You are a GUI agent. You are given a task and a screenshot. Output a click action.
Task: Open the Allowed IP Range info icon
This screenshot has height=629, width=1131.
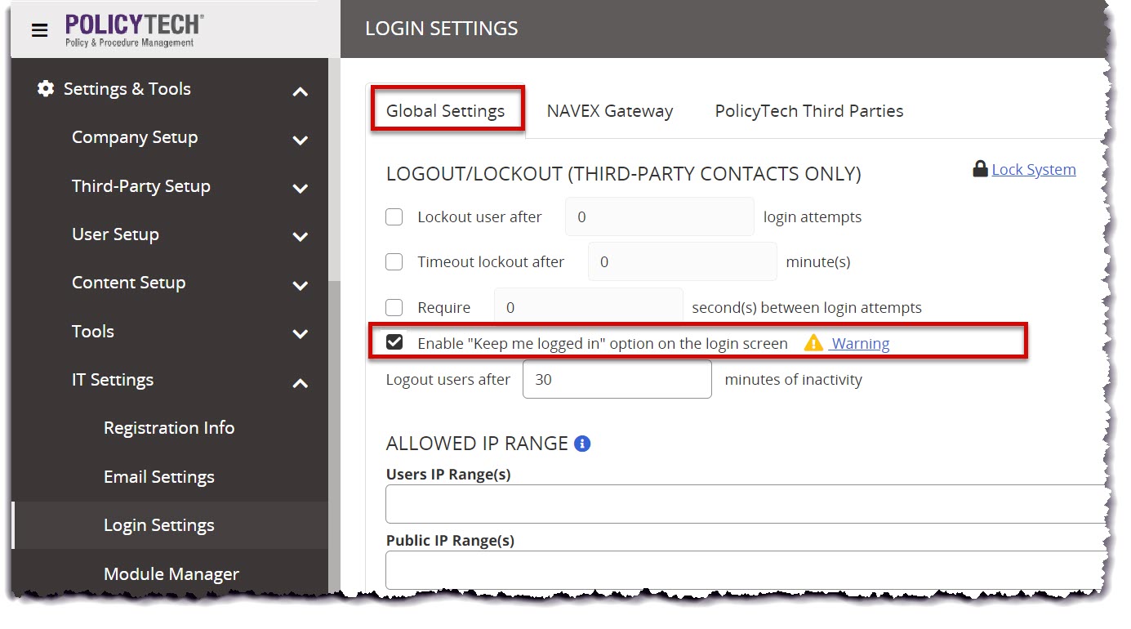[x=582, y=442]
